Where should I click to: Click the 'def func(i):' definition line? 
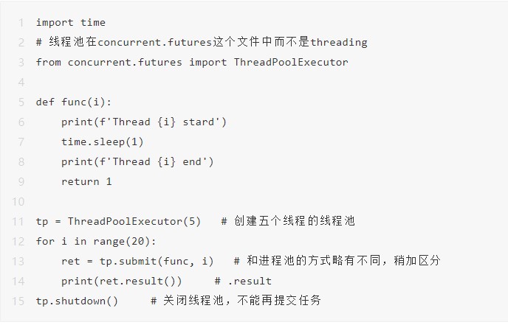[74, 102]
